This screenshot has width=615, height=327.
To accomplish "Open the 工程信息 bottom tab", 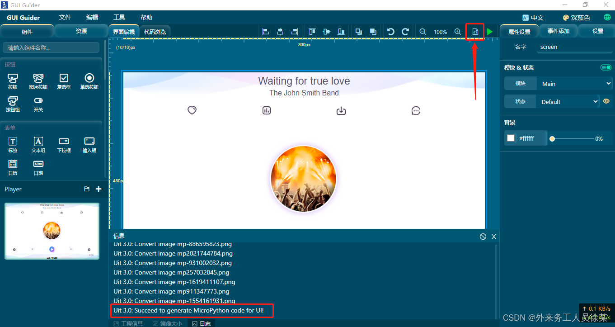I will pyautogui.click(x=128, y=323).
